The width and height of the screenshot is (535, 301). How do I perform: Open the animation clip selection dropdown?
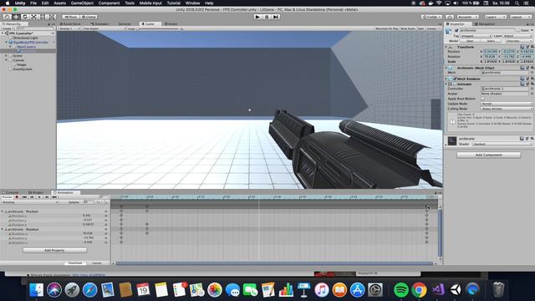pos(30,202)
